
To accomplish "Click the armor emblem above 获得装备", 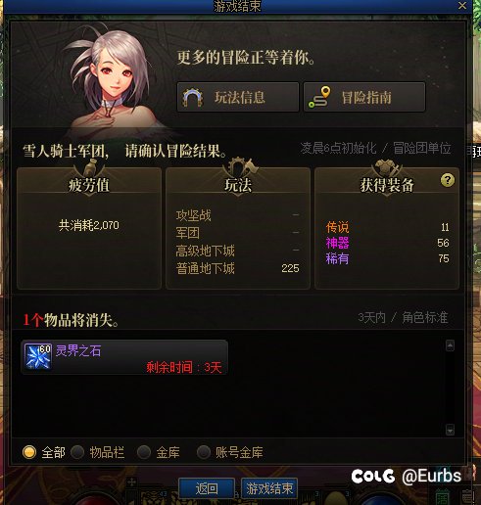I will coord(387,168).
